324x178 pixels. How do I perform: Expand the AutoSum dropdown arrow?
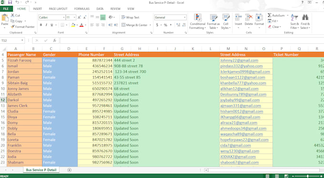[287, 16]
